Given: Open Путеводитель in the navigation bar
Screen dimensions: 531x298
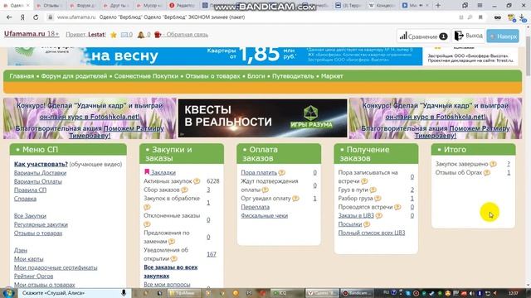Looking at the screenshot, I should [293, 76].
